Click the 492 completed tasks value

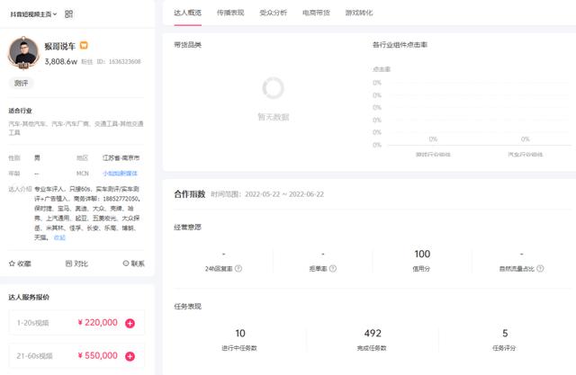[x=373, y=333]
